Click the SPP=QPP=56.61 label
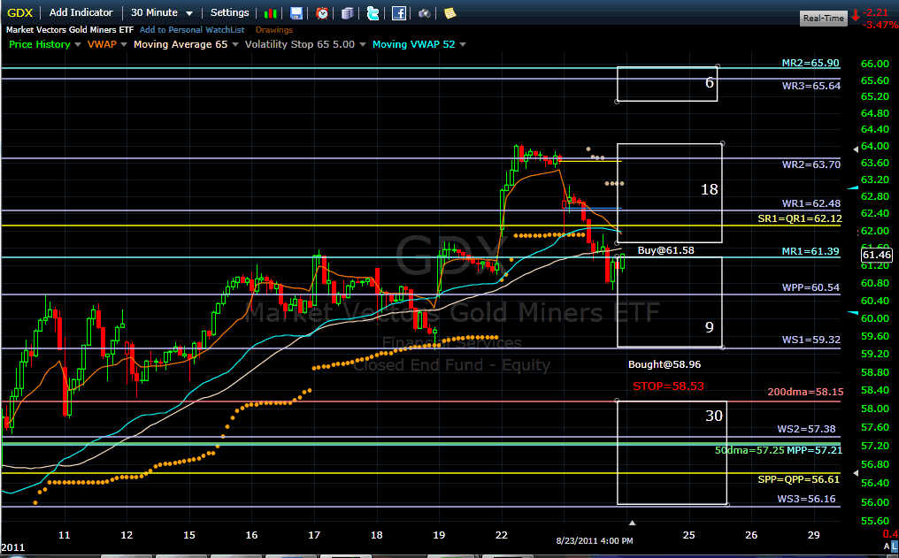This screenshot has height=558, width=899. coord(799,479)
